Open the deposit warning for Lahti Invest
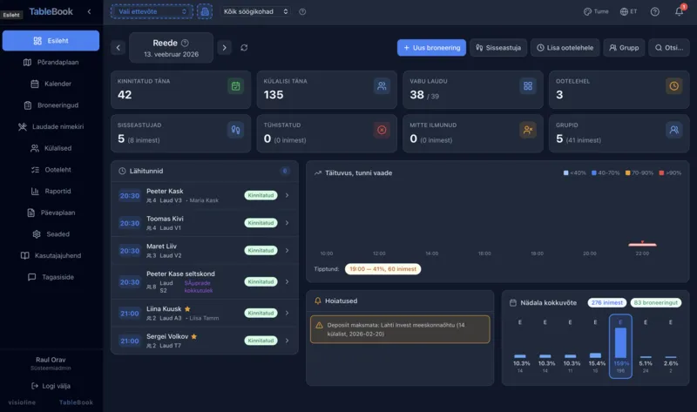Screen dimensions: 697x412 [x=400, y=328]
